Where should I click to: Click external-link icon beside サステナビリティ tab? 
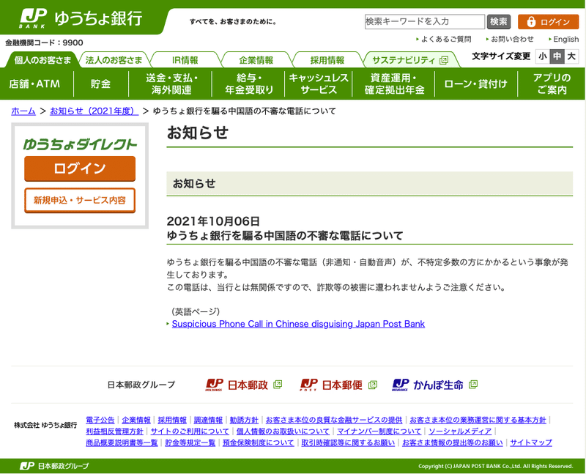[x=444, y=60]
